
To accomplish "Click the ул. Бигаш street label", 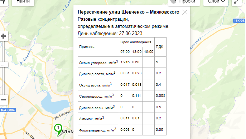I will coord(62,115).
